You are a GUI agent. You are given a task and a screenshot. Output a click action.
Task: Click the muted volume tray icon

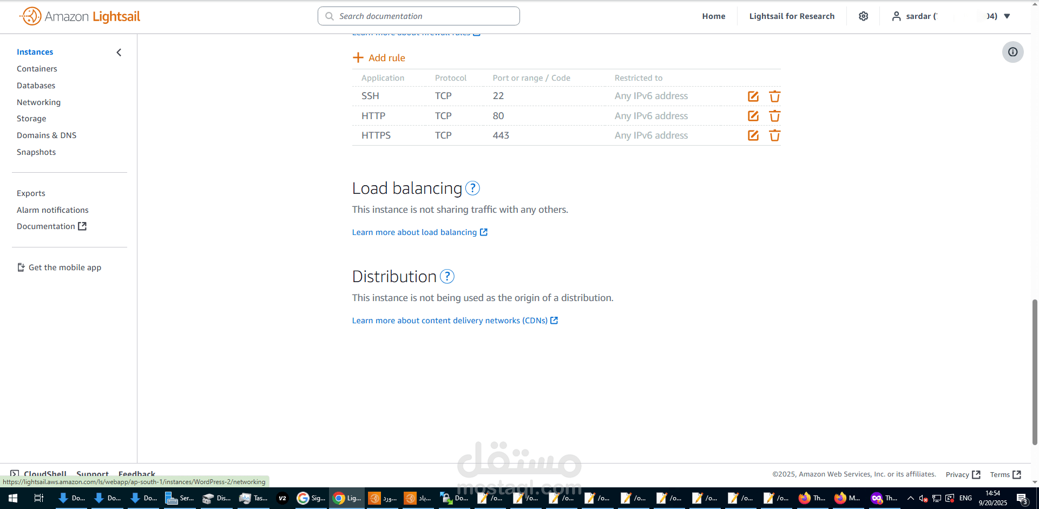[923, 498]
